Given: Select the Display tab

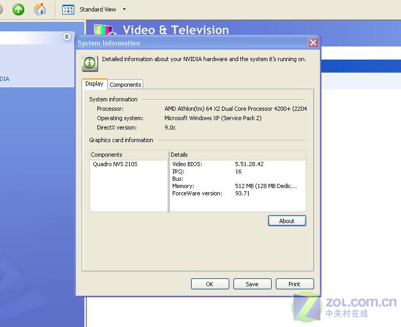Looking at the screenshot, I should coord(94,84).
